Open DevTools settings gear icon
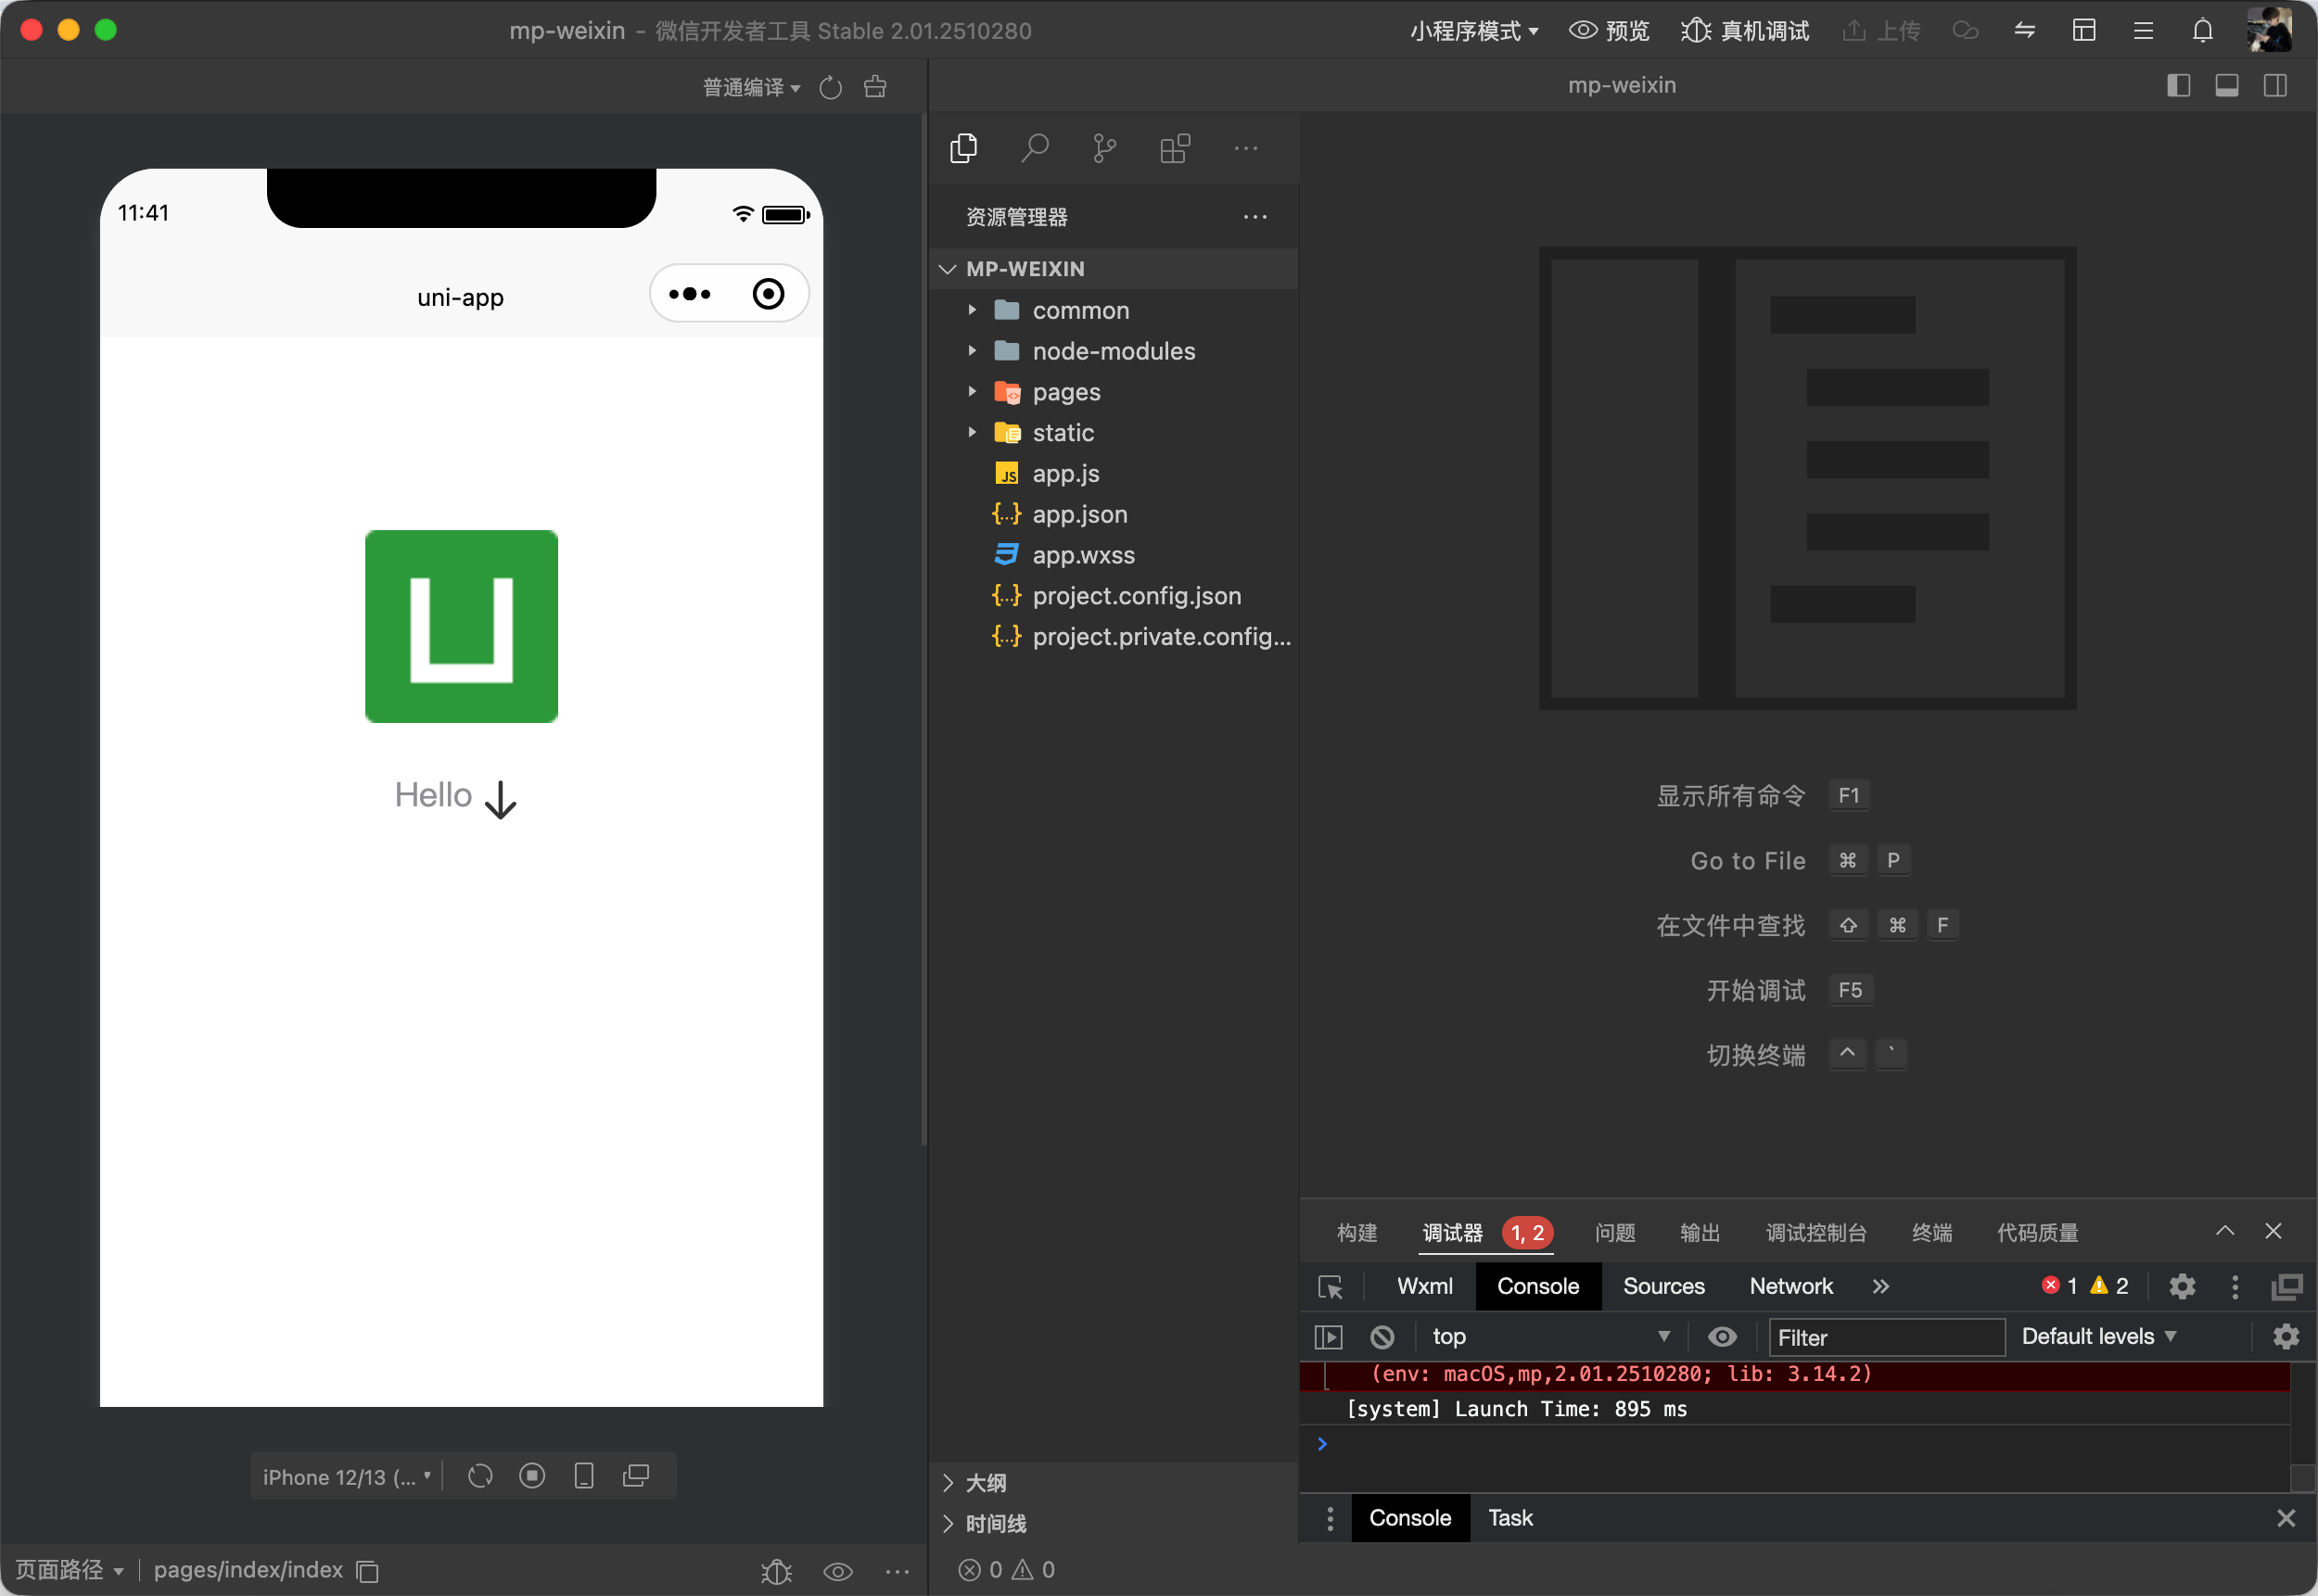The height and width of the screenshot is (1596, 2318). [2182, 1287]
